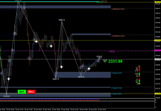Click the magenta 2335.05 price axis tag
161x111 pixels.
click(x=158, y=50)
